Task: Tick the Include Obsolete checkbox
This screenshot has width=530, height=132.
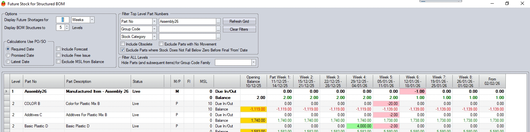Action: [x=123, y=44]
